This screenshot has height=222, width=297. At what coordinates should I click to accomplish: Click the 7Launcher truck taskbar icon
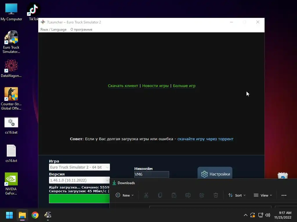48,215
